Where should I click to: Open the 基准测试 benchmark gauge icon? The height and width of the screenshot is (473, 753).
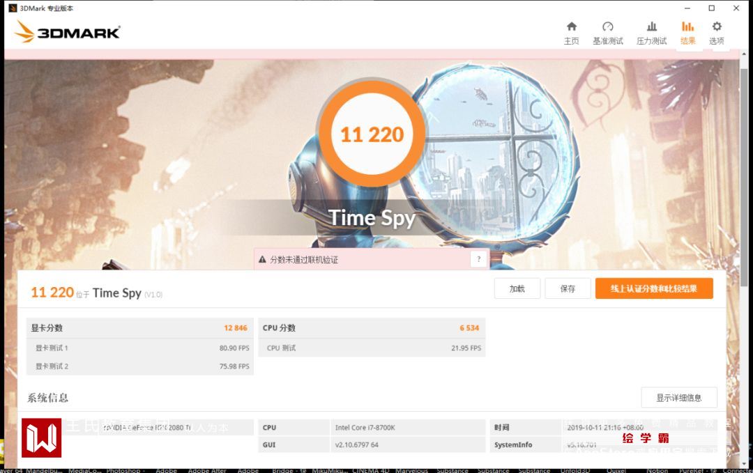click(607, 26)
